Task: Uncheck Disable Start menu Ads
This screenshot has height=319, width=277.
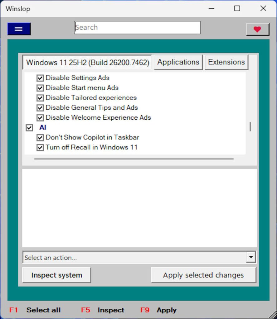Action: [40, 88]
